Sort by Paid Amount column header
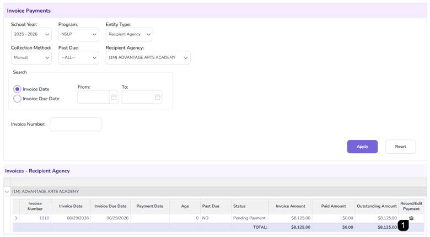Image resolution: width=430 pixels, height=237 pixels. [334, 206]
